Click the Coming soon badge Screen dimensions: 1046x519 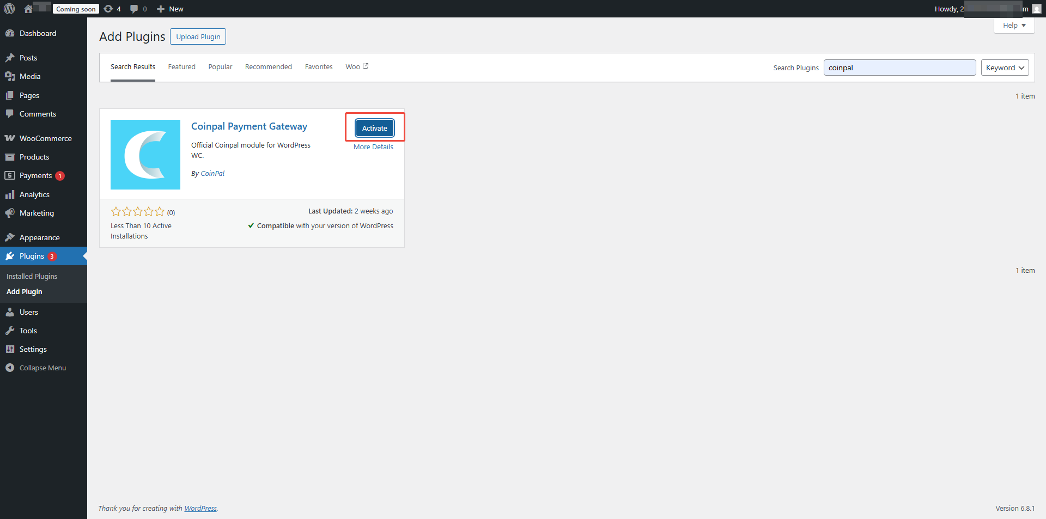pos(76,9)
